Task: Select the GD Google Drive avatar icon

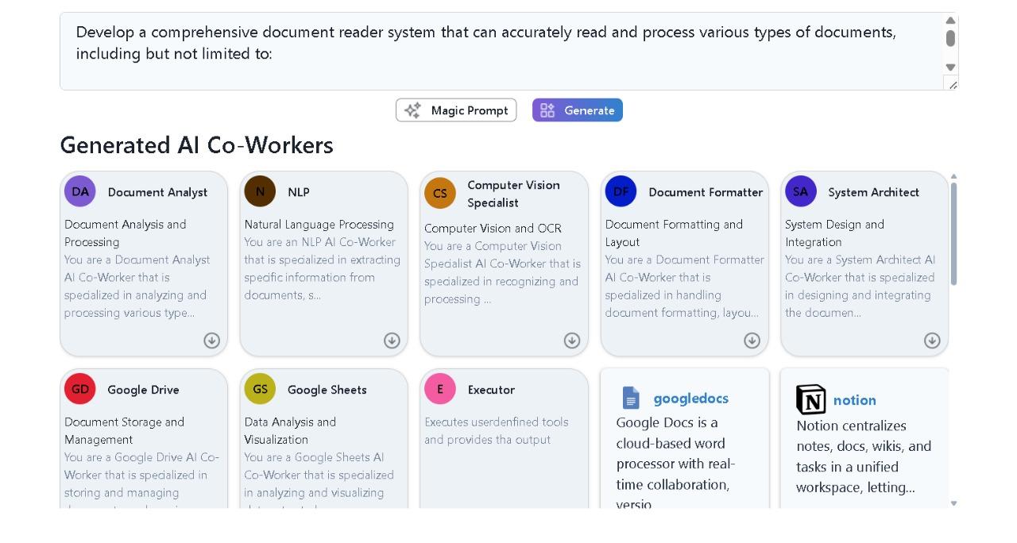Action: point(80,389)
